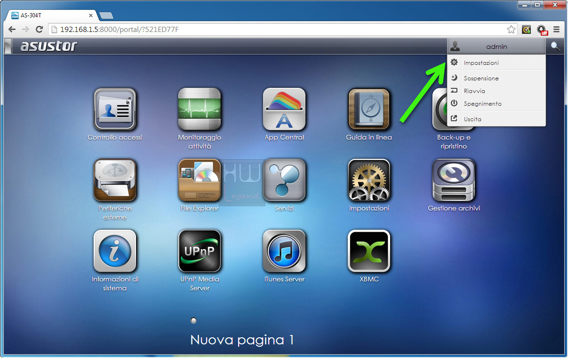Launch Monitoraggio attività
Image resolution: width=568 pixels, height=358 pixels.
pyautogui.click(x=200, y=109)
